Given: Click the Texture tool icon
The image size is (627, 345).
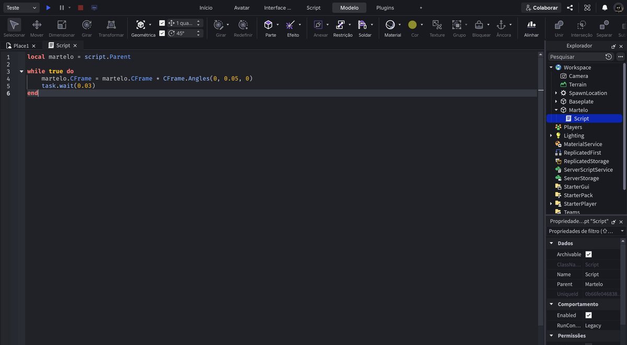Looking at the screenshot, I should click(x=437, y=25).
